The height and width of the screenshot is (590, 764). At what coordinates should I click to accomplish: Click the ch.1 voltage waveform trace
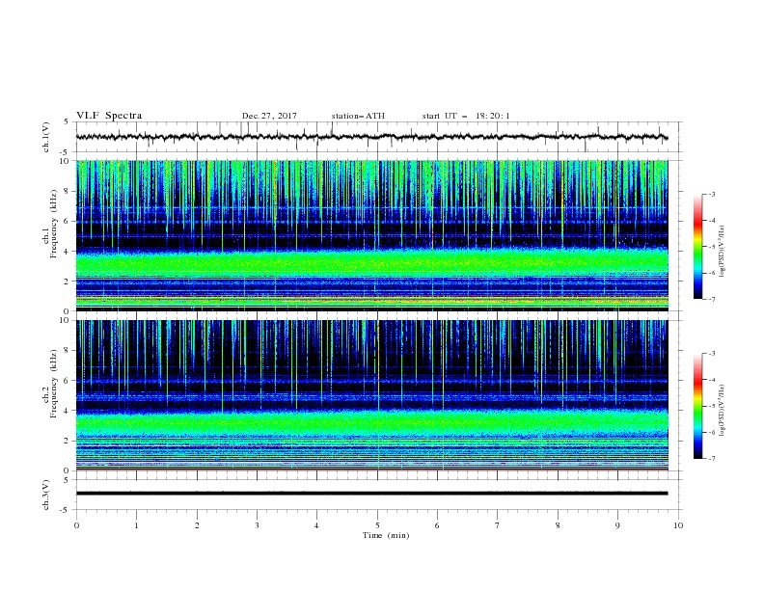[371, 137]
